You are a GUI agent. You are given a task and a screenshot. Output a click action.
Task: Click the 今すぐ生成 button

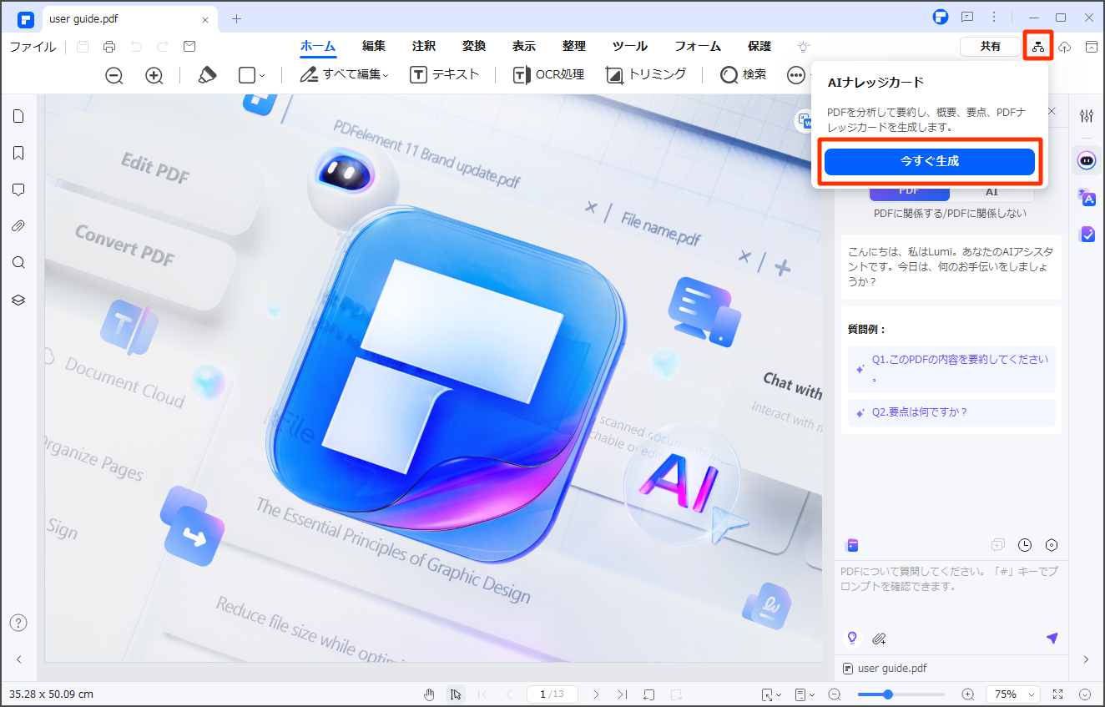(930, 161)
